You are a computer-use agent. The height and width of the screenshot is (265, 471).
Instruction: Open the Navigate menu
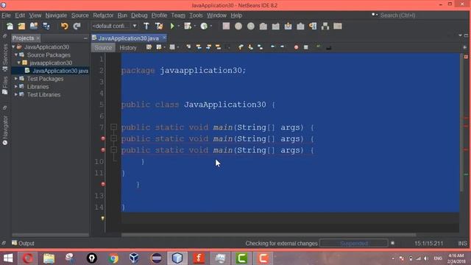[x=56, y=15]
